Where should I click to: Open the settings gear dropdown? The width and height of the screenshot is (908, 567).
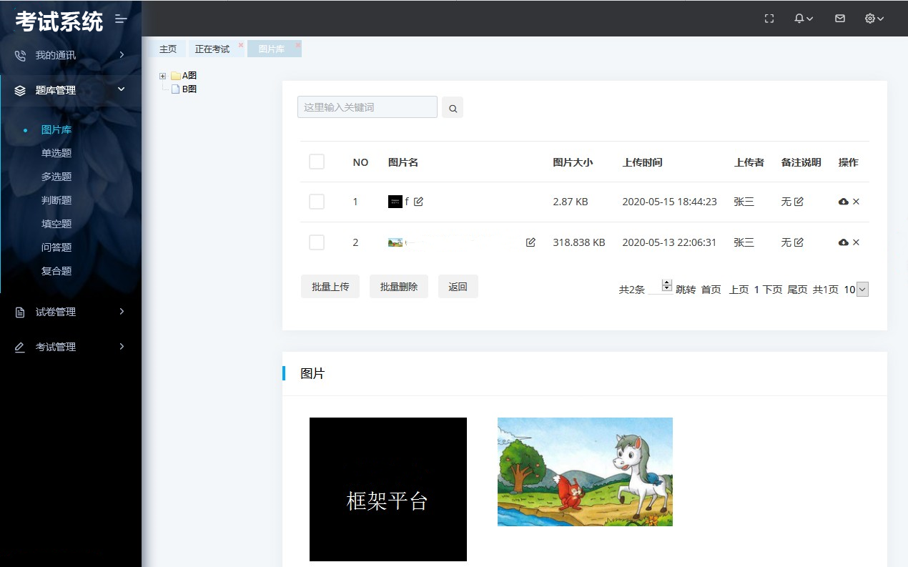click(874, 19)
